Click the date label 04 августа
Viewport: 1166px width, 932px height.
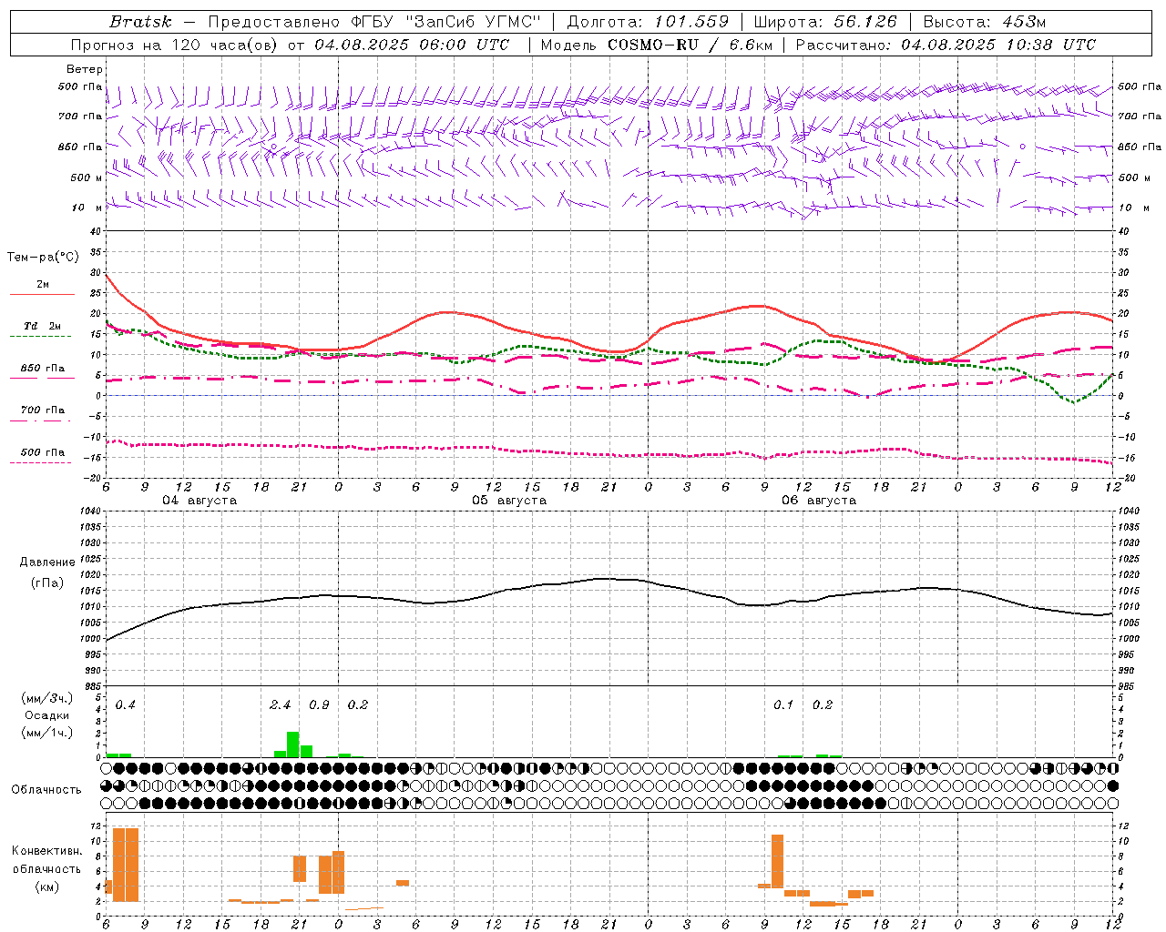(199, 501)
